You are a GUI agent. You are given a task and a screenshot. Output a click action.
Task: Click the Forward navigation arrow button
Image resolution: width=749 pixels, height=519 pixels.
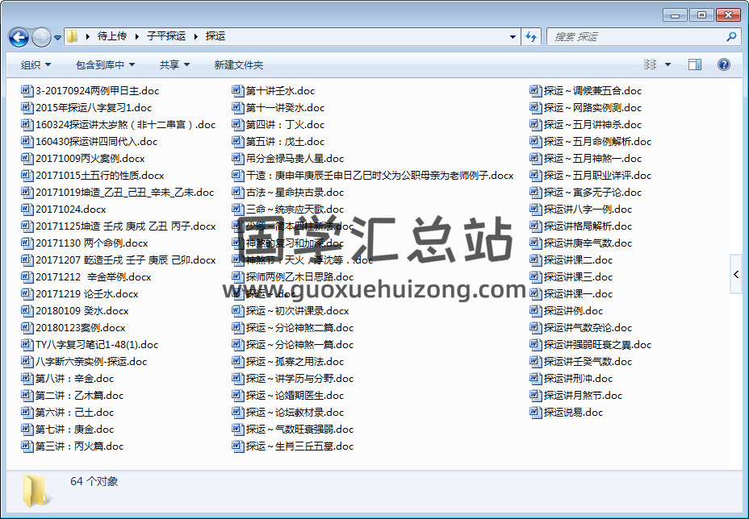[40, 37]
